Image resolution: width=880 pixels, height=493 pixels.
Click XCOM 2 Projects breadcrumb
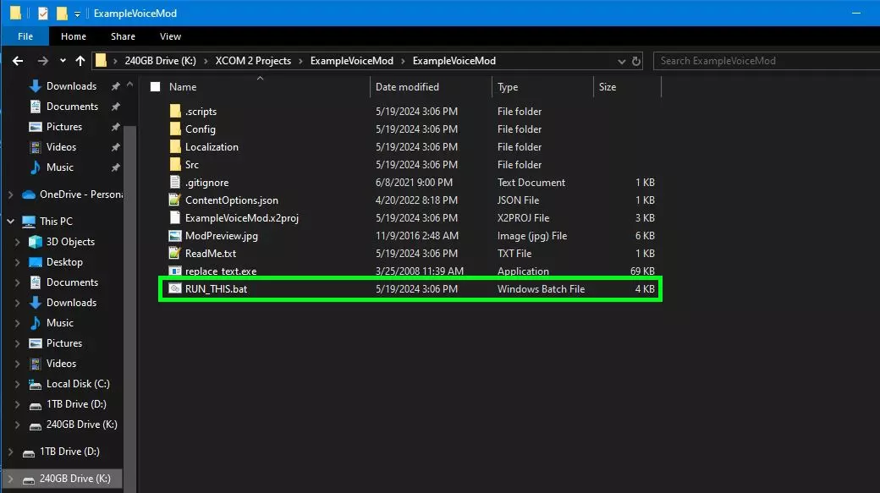point(253,61)
